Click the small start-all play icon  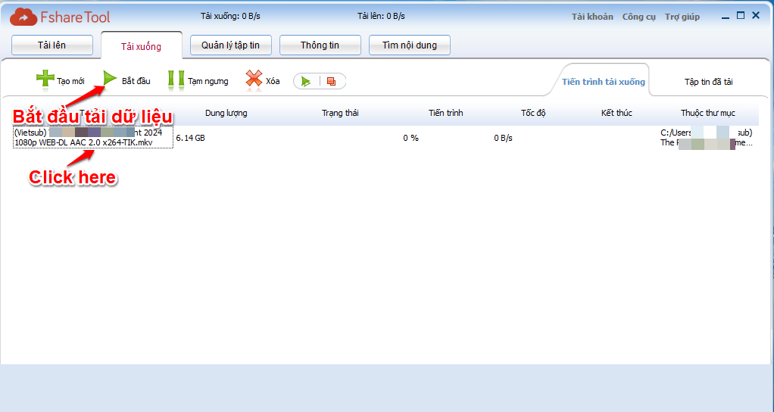306,81
